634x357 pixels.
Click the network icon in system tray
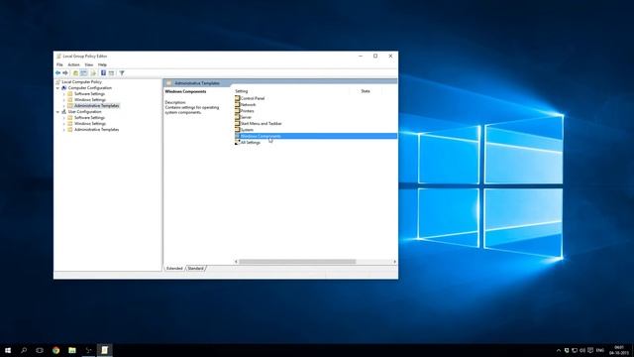(x=575, y=350)
